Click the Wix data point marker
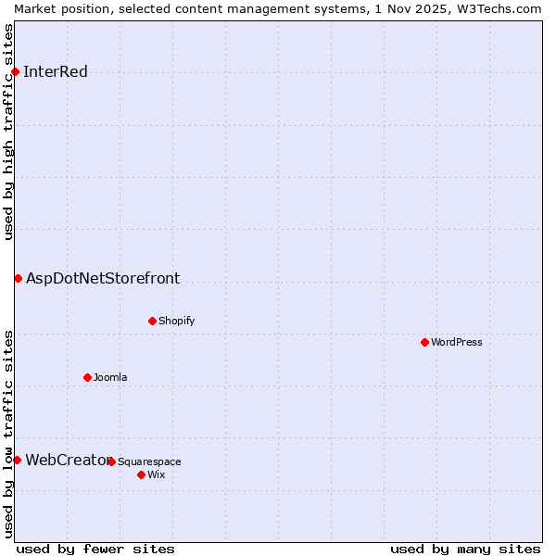This screenshot has width=556, height=556. [141, 474]
